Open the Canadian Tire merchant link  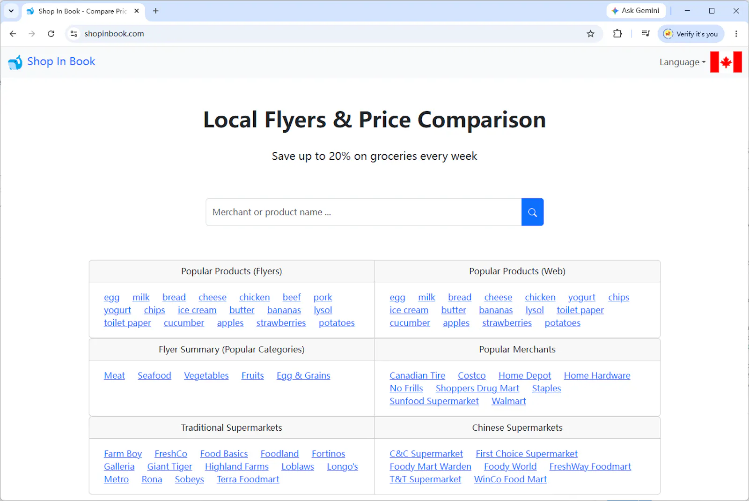[x=418, y=375]
